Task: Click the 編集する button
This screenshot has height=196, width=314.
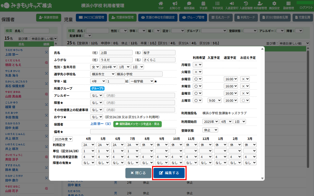Action: pyautogui.click(x=169, y=173)
